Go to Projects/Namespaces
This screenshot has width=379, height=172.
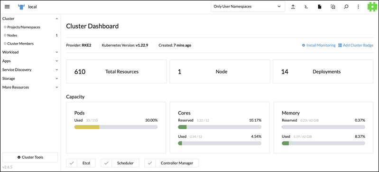(24, 27)
